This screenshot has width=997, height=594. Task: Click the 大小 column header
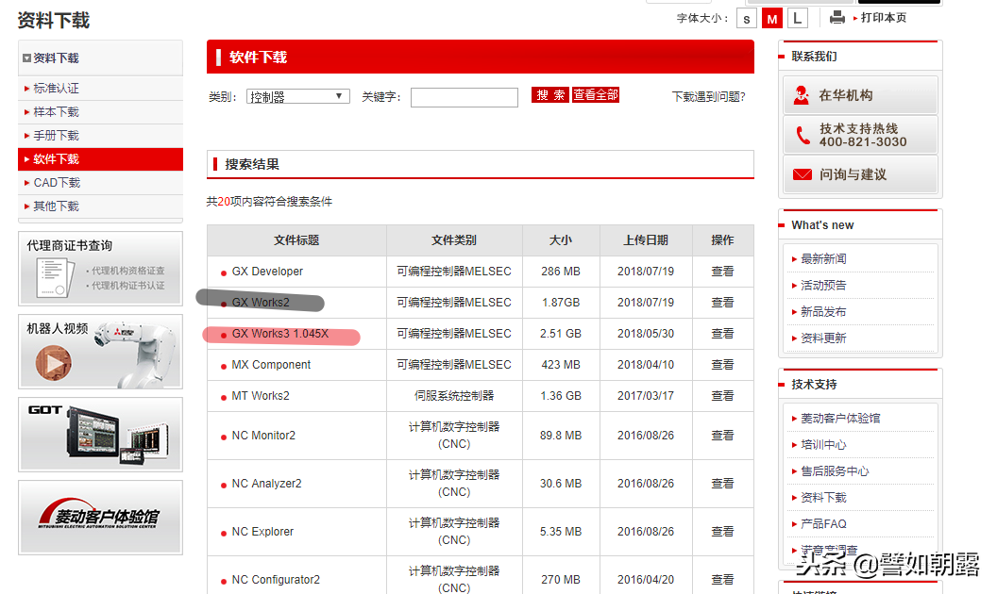560,240
